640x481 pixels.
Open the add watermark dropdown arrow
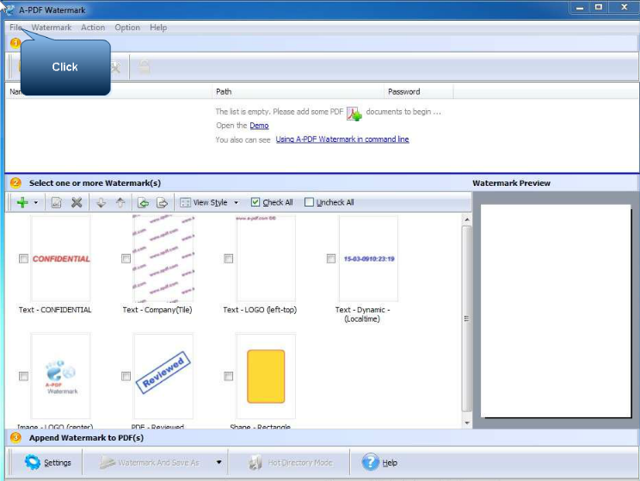pyautogui.click(x=36, y=202)
